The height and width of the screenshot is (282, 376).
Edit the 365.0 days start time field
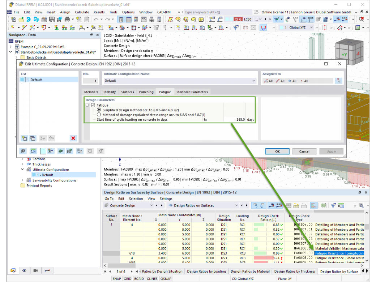pyautogui.click(x=234, y=119)
